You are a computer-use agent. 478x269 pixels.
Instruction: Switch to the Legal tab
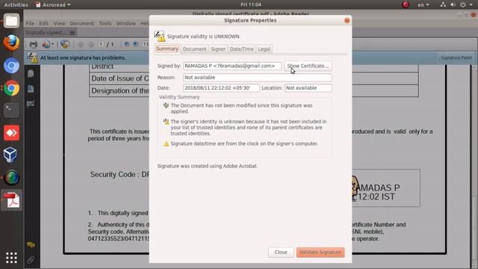pos(264,49)
